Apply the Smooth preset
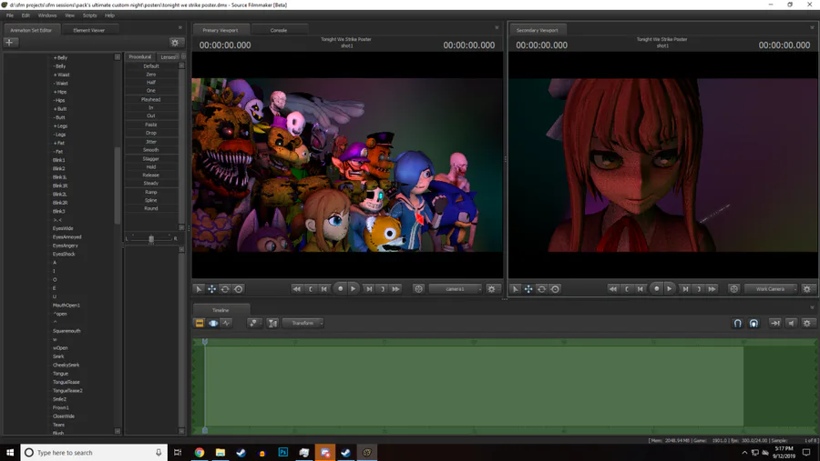Image resolution: width=820 pixels, height=461 pixels. [x=151, y=150]
